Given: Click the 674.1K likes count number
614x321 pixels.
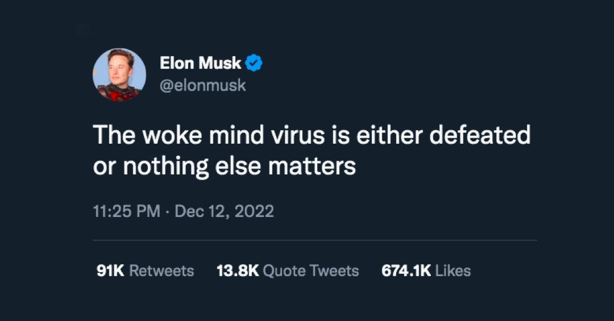Looking at the screenshot, I should click(406, 271).
